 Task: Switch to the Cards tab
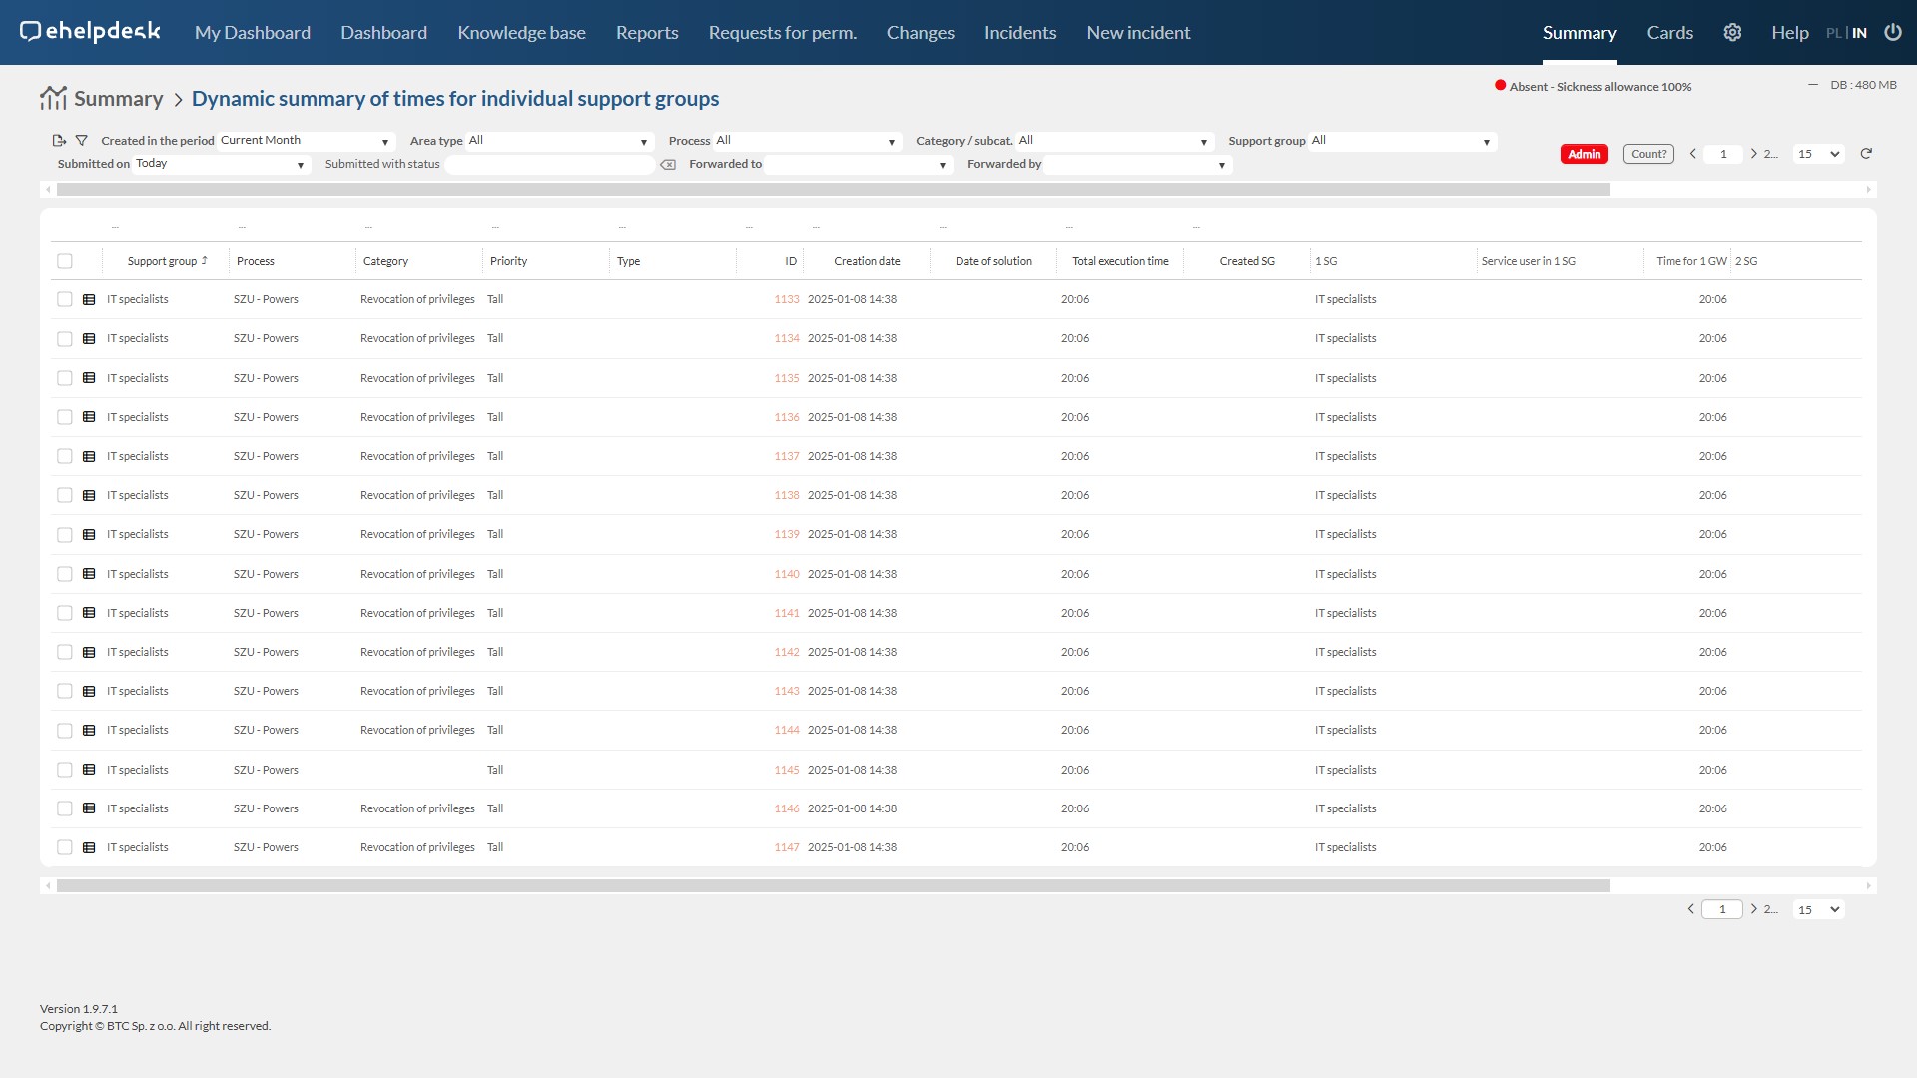coord(1669,33)
